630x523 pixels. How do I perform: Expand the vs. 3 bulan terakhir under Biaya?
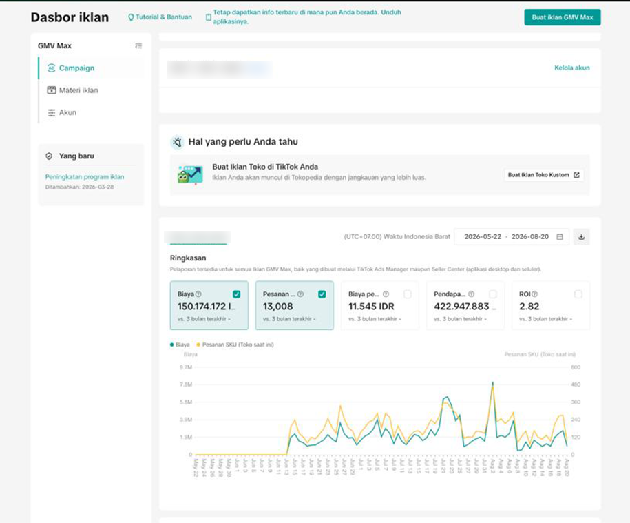204,319
